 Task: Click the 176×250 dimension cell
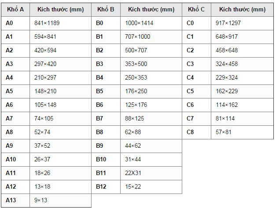pyautogui.click(x=136, y=91)
